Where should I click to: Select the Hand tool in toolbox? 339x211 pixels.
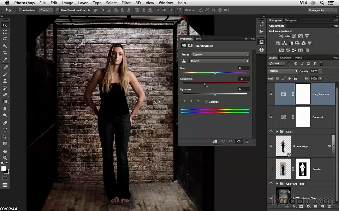coord(5,151)
